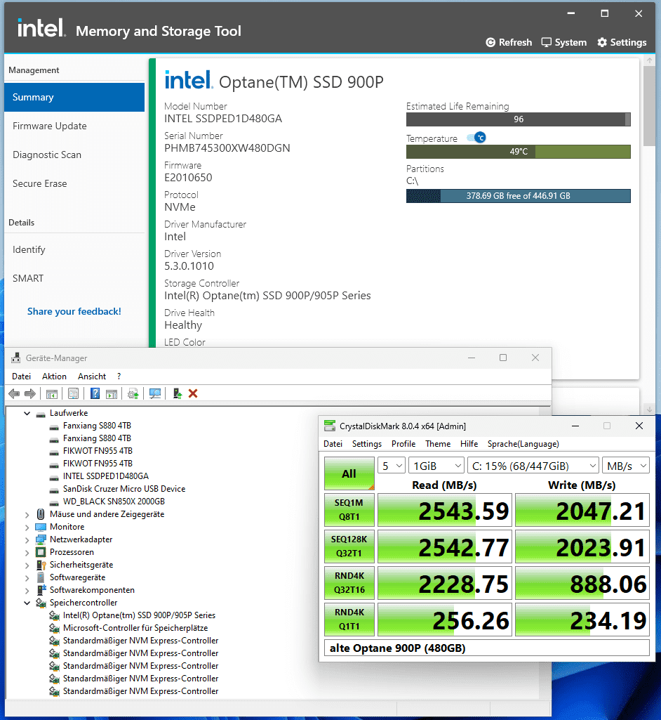Toggle action pane icon in Geräte-Manager toolbar
Screen dimensions: 661x720
click(x=112, y=393)
